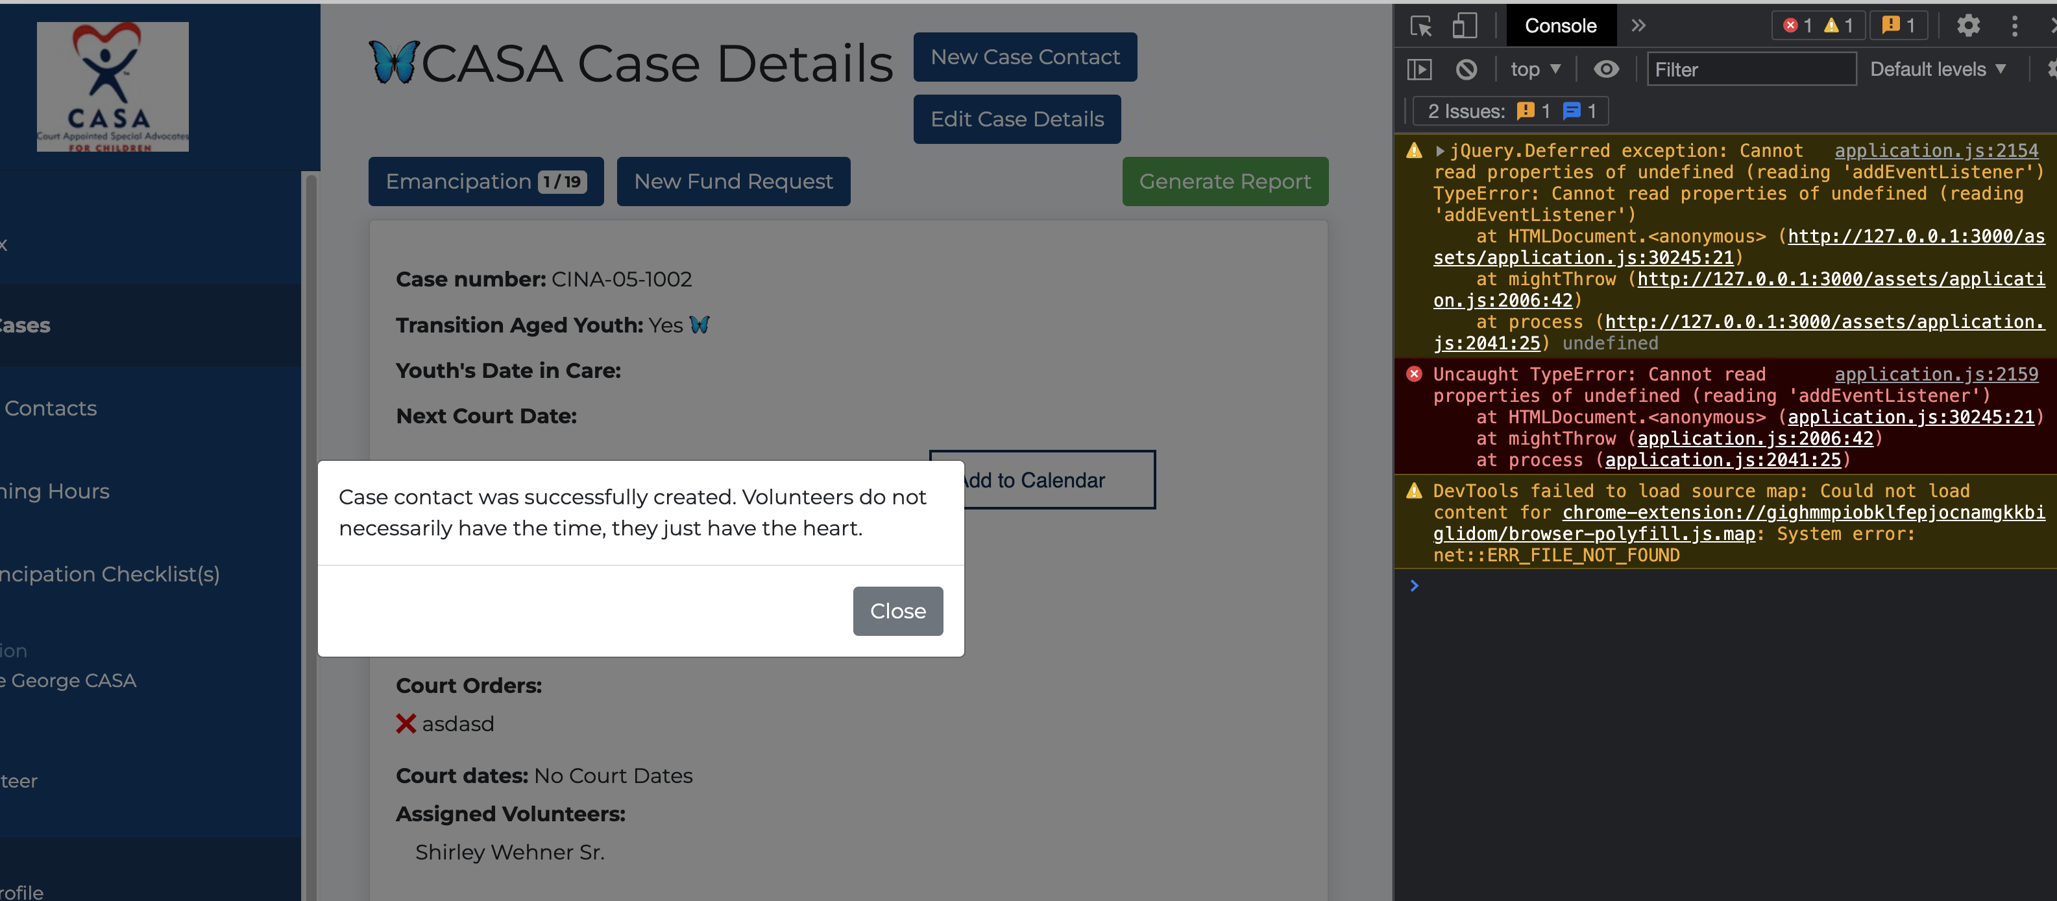Show more DevTools tabs chevron
The width and height of the screenshot is (2057, 901).
point(1638,27)
